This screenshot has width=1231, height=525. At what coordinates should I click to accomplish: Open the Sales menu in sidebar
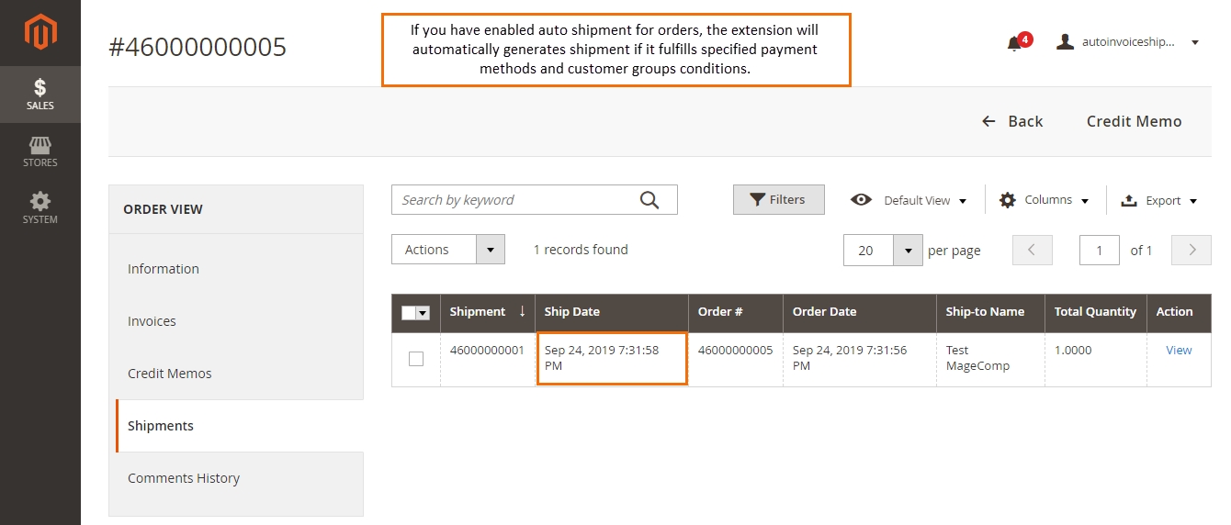coord(40,95)
